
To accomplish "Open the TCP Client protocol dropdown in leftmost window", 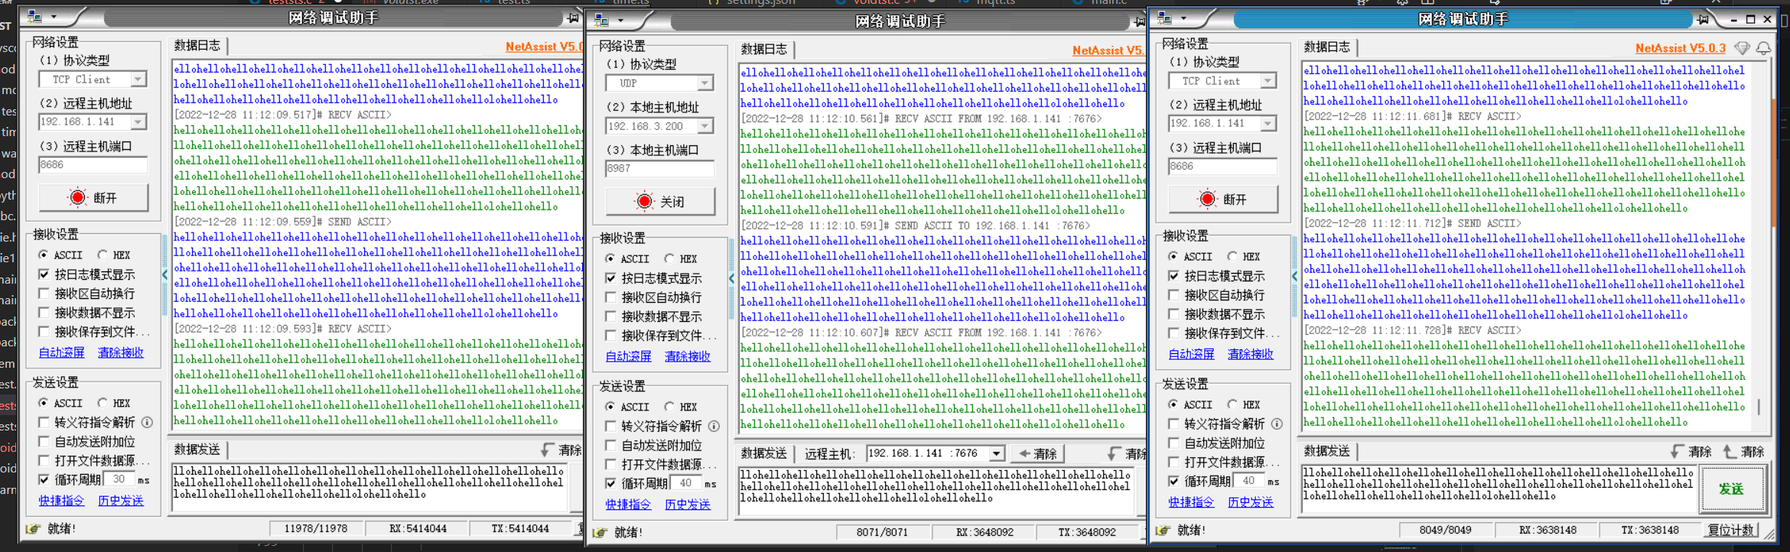I will (138, 80).
